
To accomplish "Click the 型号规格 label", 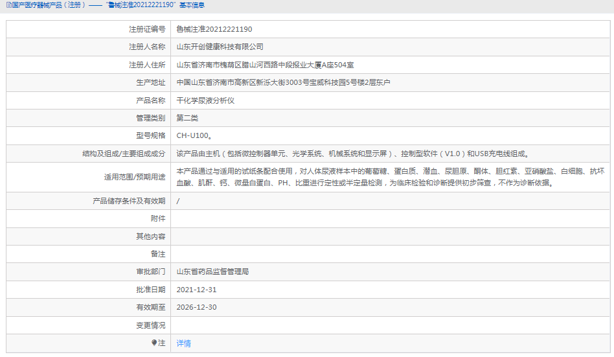I will coord(151,135).
